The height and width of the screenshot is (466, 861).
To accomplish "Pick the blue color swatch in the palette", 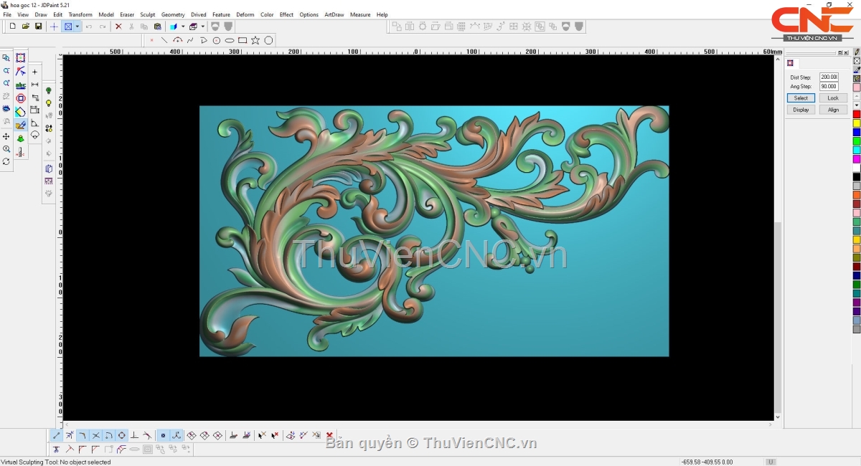I will pos(857,133).
